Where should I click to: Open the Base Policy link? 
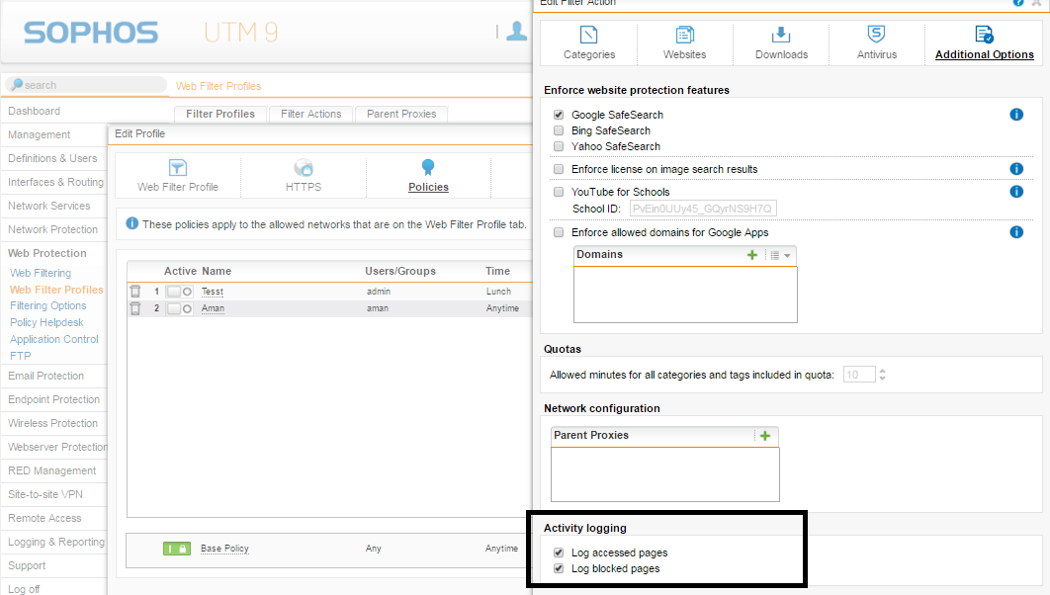click(x=224, y=549)
